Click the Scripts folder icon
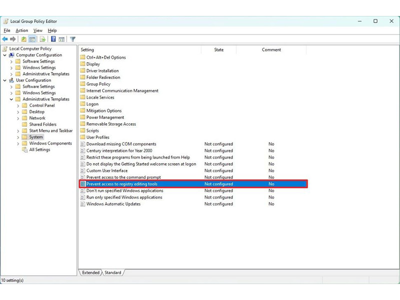This screenshot has width=400, height=300. (82, 130)
